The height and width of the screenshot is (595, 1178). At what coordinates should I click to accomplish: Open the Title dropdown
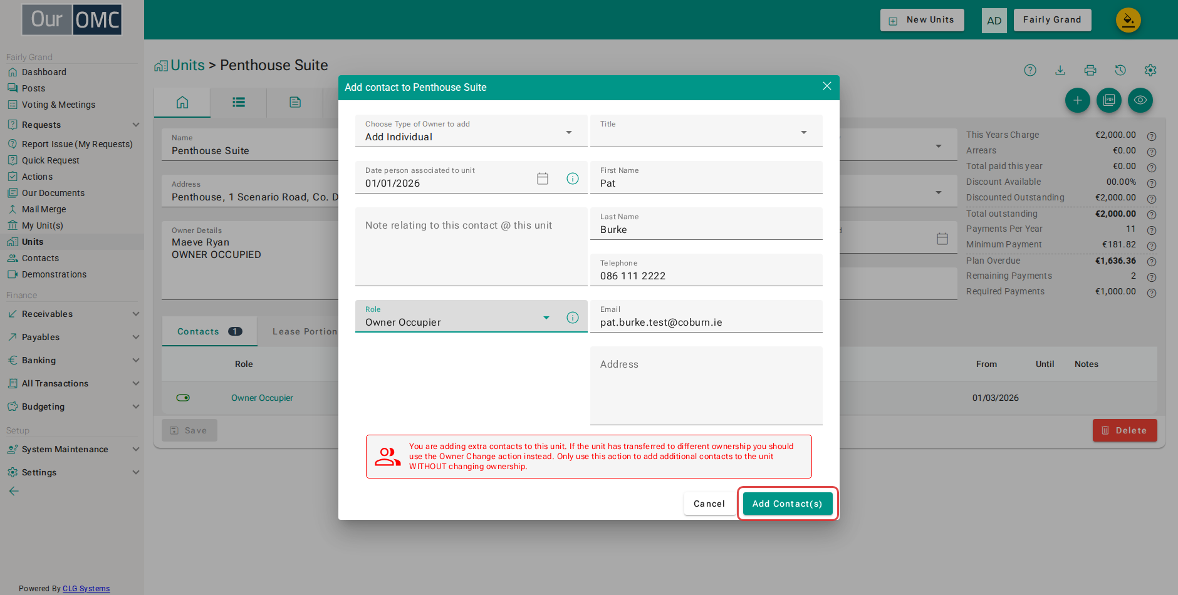pos(706,131)
